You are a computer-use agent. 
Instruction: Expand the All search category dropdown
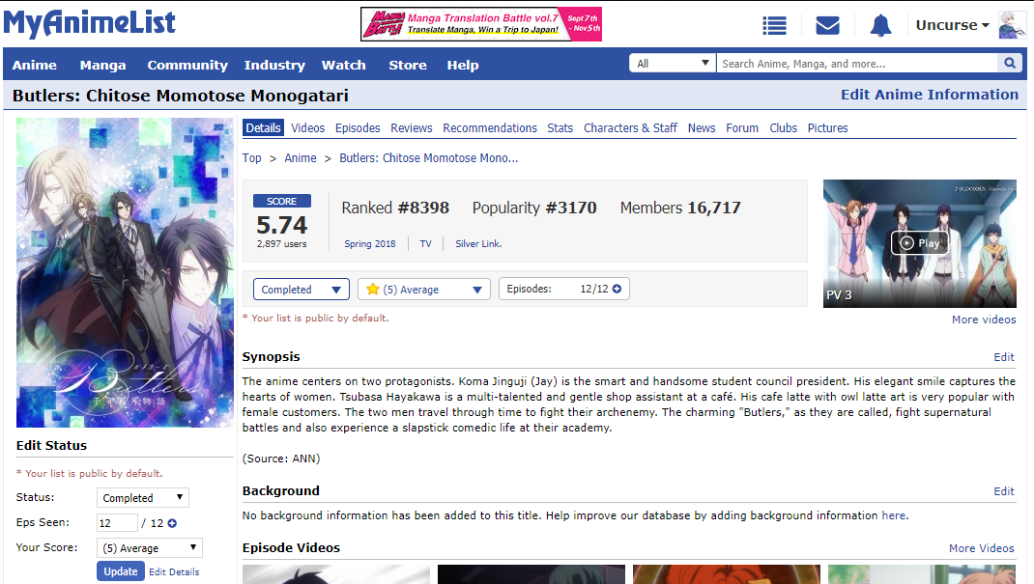(x=673, y=64)
